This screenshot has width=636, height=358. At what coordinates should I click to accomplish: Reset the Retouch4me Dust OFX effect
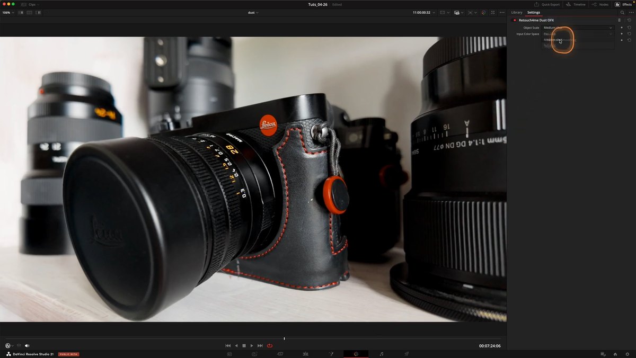click(x=629, y=20)
